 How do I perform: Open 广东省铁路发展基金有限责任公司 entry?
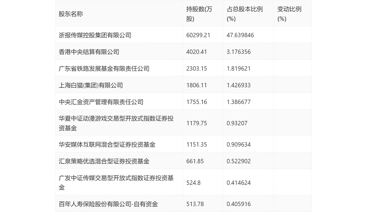(104, 68)
